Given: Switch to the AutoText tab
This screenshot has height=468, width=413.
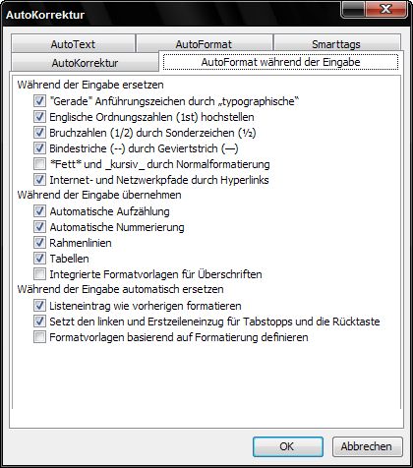Looking at the screenshot, I should tap(73, 43).
